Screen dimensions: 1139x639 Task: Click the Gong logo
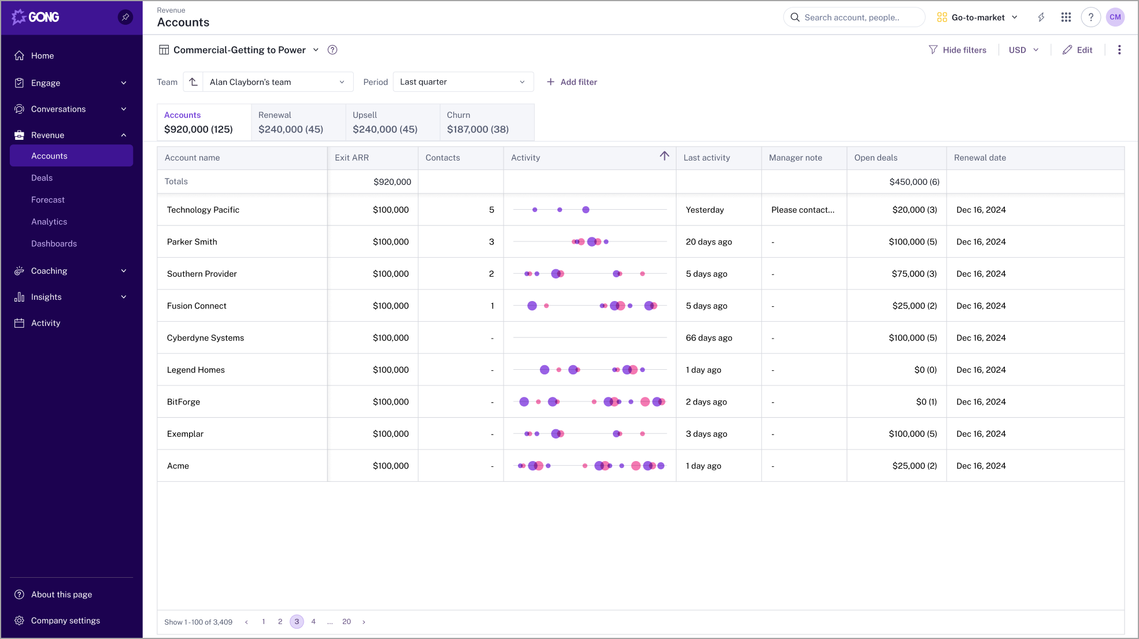coord(35,17)
